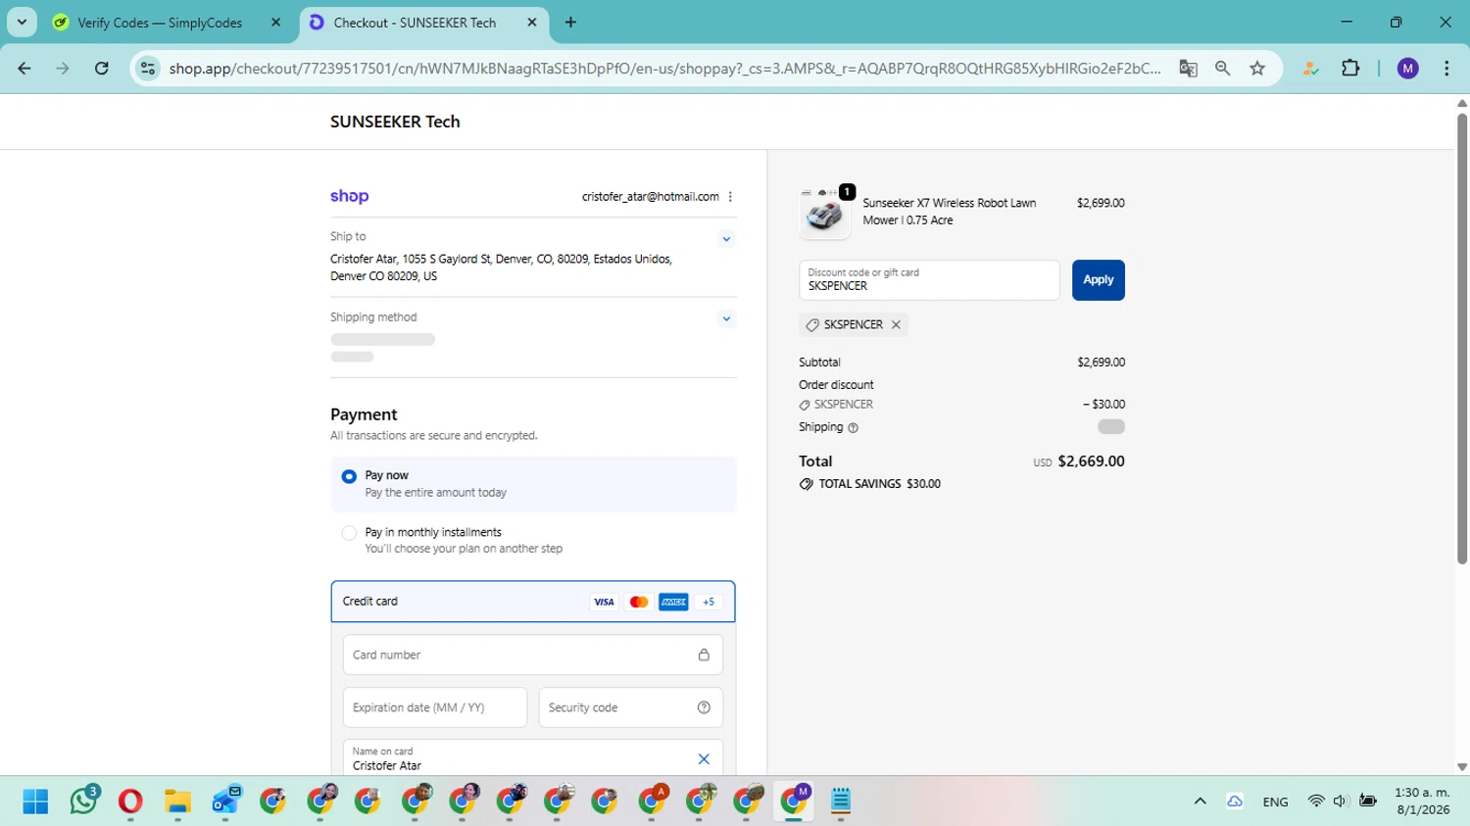Switch to Verify Codes — SimplyCodes tab

click(x=169, y=23)
